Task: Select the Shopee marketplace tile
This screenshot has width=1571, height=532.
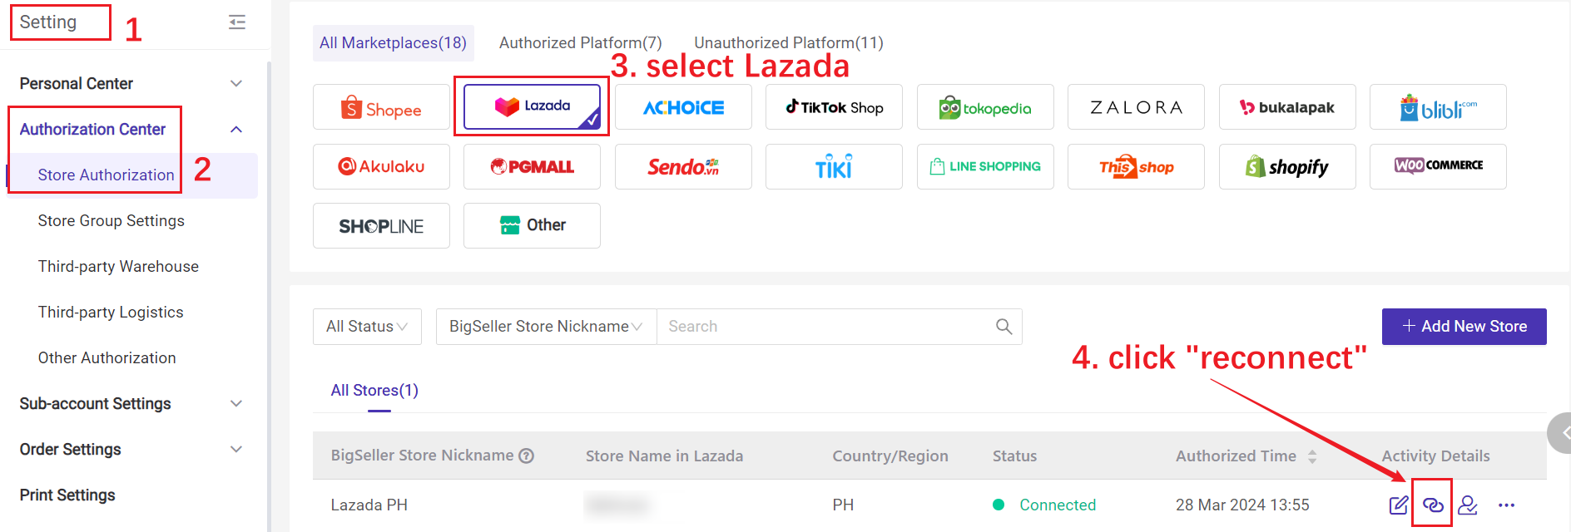Action: point(381,107)
